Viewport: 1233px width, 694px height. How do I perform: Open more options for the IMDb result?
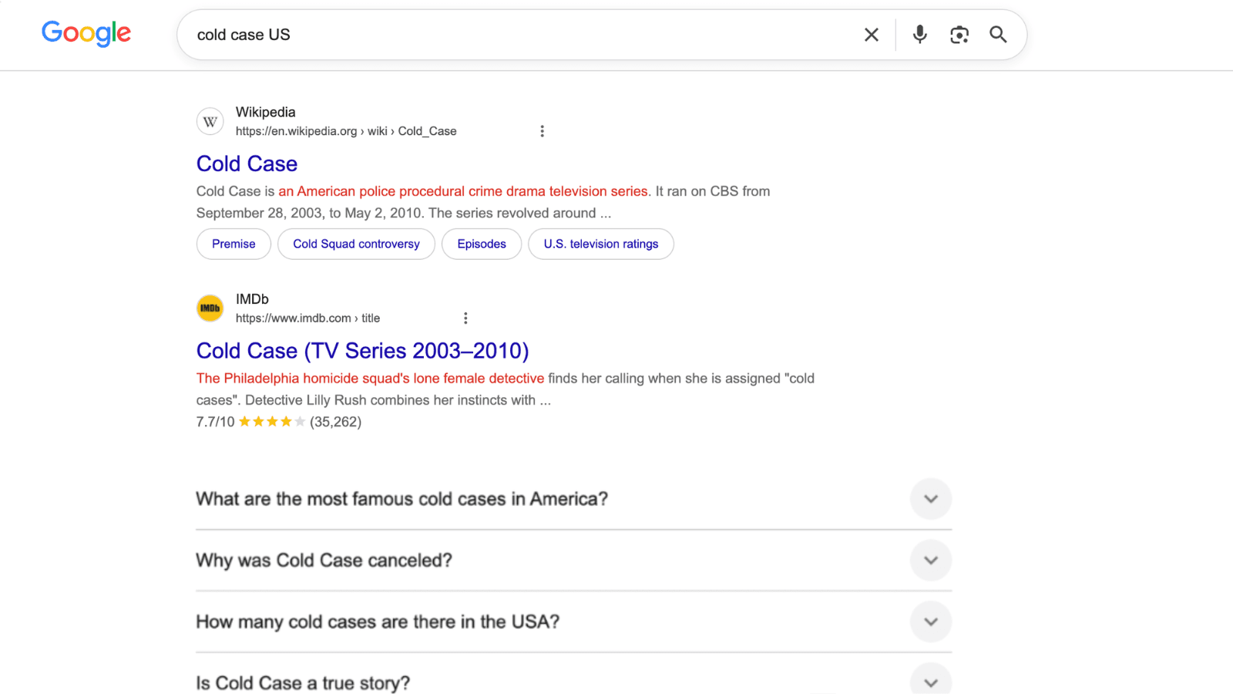465,318
